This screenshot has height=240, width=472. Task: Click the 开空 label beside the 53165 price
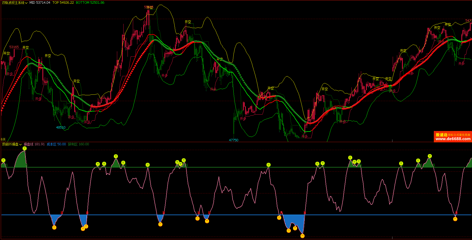(26, 47)
